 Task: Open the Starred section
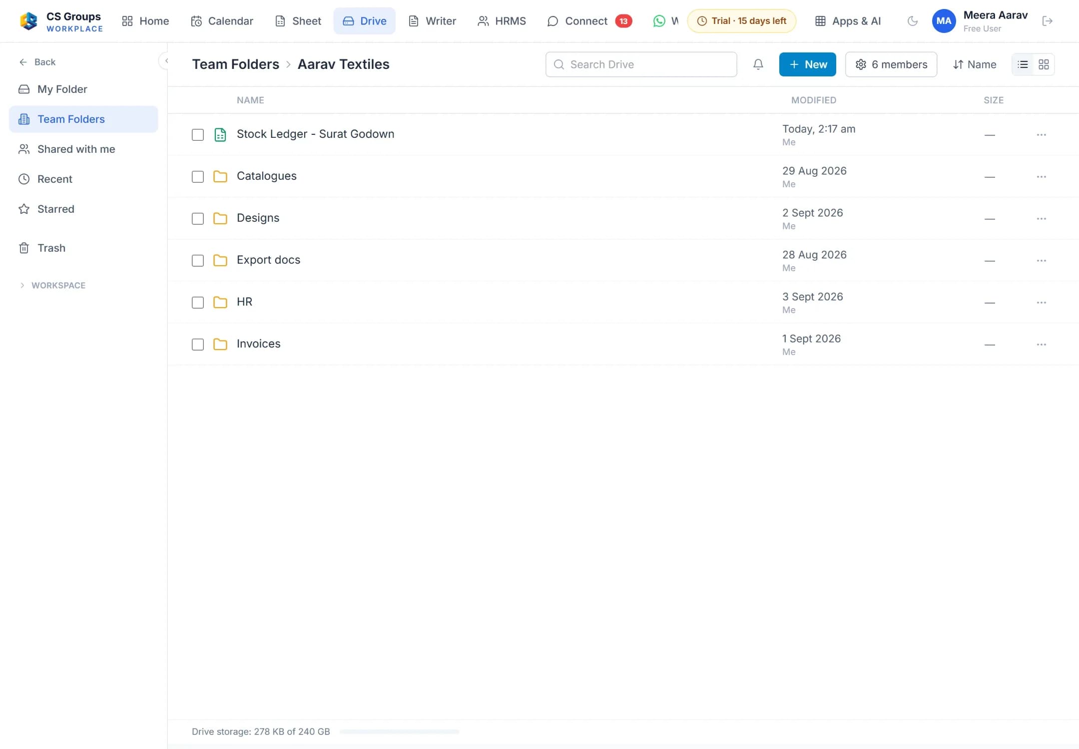point(83,209)
